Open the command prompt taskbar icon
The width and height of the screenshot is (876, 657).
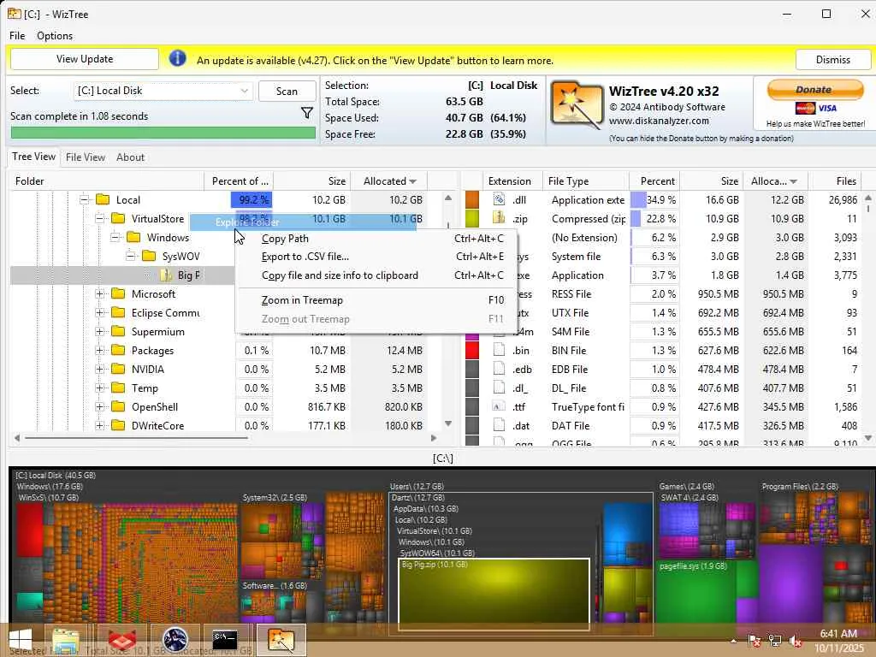[225, 639]
